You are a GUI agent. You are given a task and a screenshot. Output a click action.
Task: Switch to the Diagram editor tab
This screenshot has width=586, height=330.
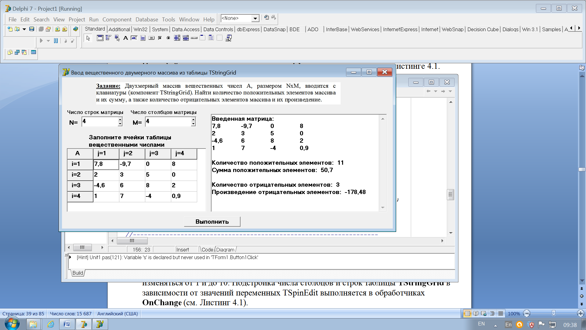225,250
